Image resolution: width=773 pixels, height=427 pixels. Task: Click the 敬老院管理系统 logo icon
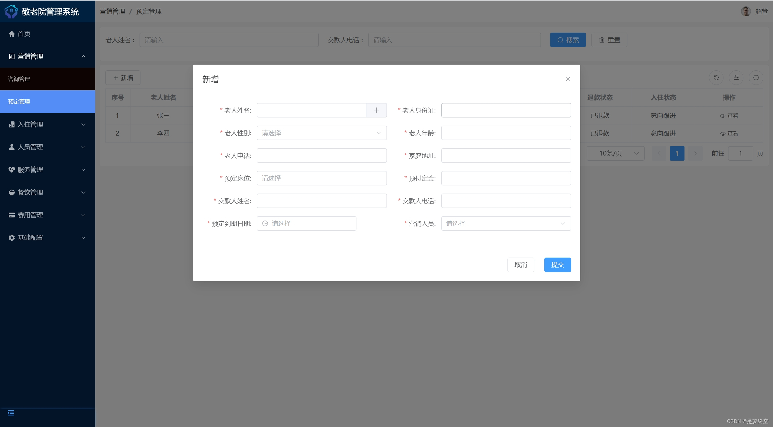(x=11, y=11)
